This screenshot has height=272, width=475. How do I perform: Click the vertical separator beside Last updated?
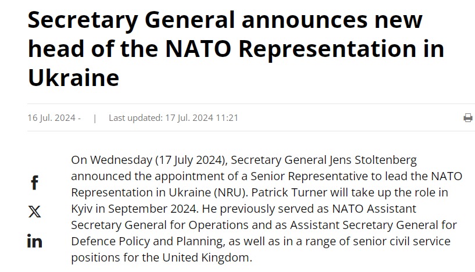[x=95, y=117]
